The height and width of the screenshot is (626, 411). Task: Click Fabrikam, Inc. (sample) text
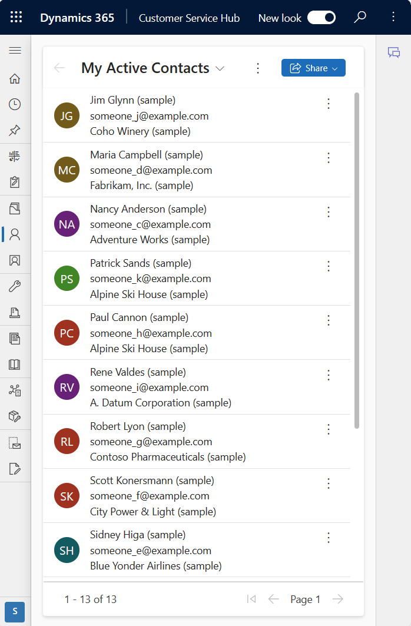click(x=142, y=186)
